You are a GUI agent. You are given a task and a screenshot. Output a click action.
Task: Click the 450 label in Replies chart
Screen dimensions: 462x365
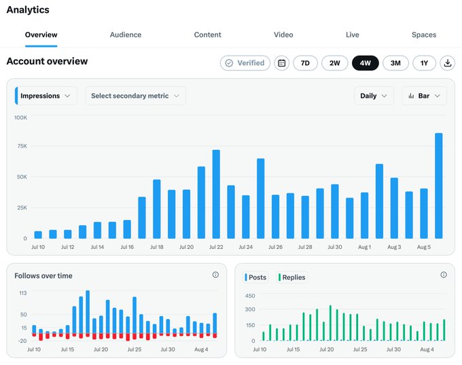[x=250, y=296]
